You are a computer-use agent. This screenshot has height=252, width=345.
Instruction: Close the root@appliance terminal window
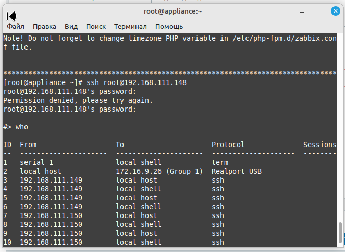tap(334, 11)
